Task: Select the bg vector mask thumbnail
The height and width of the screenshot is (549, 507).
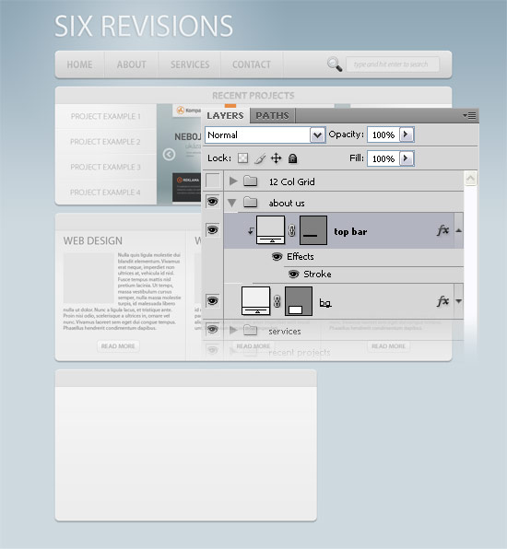Action: (x=299, y=301)
